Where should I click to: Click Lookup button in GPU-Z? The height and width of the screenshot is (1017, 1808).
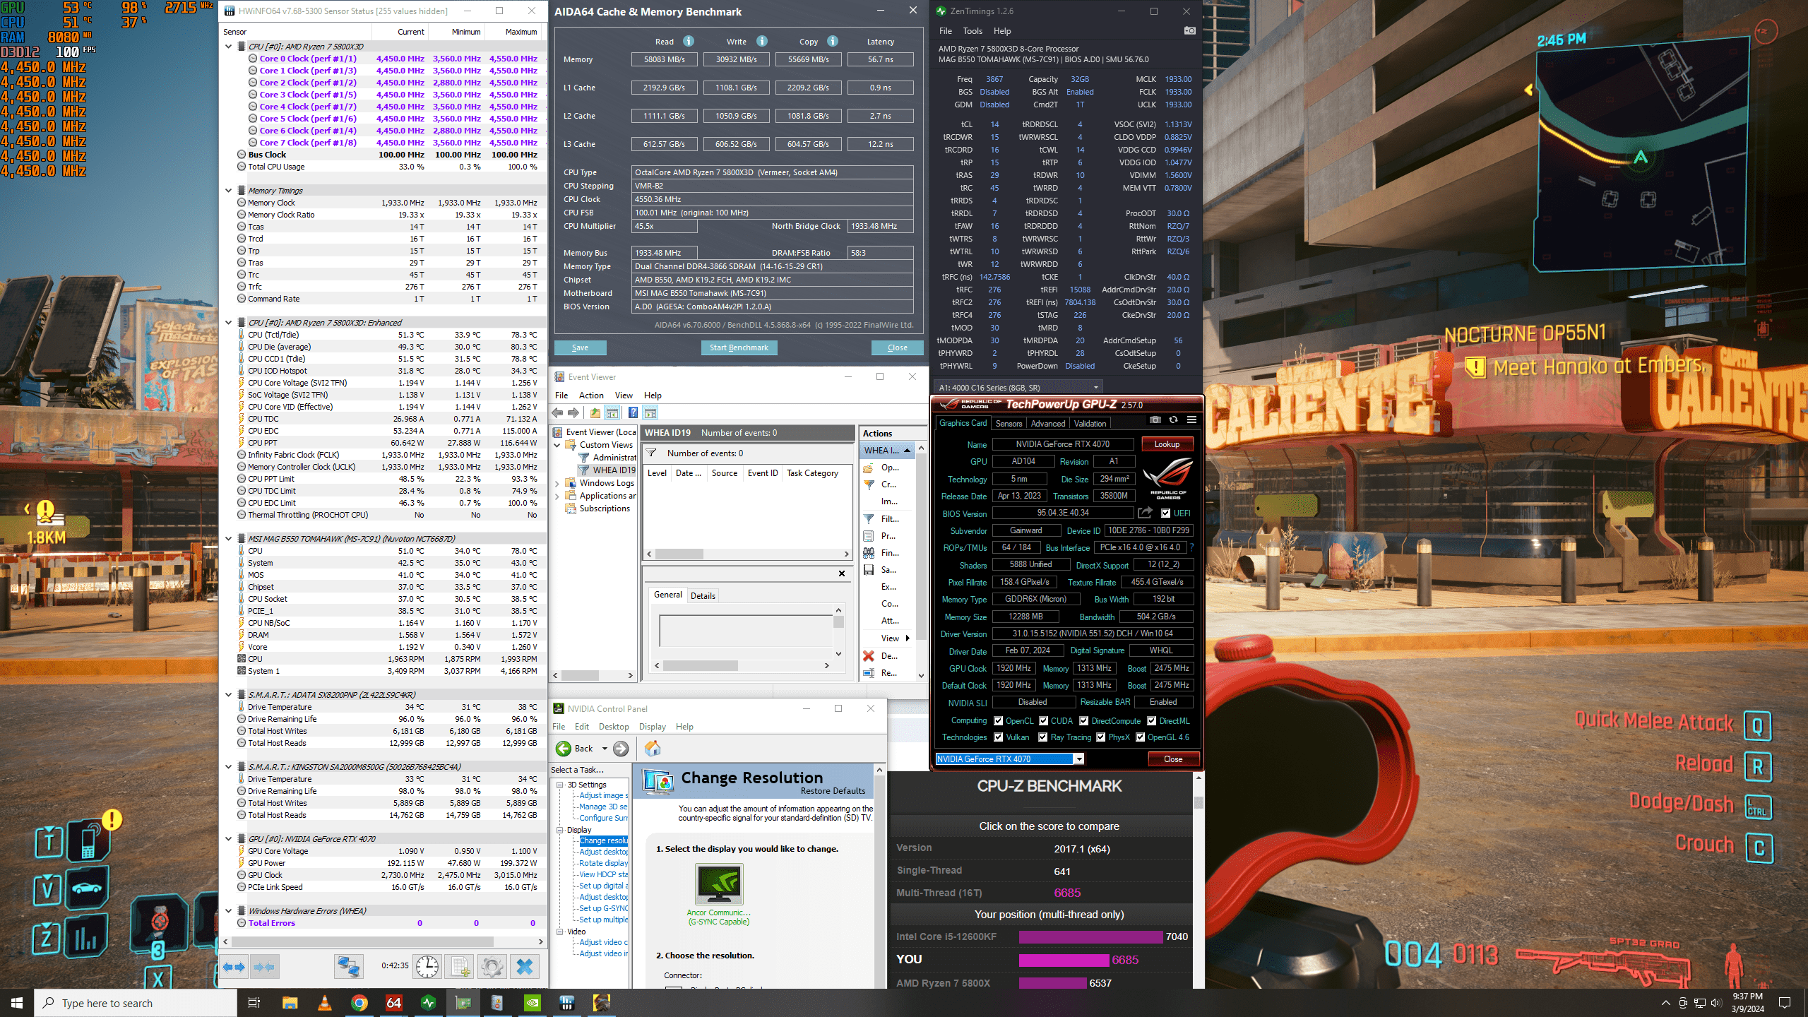point(1167,444)
